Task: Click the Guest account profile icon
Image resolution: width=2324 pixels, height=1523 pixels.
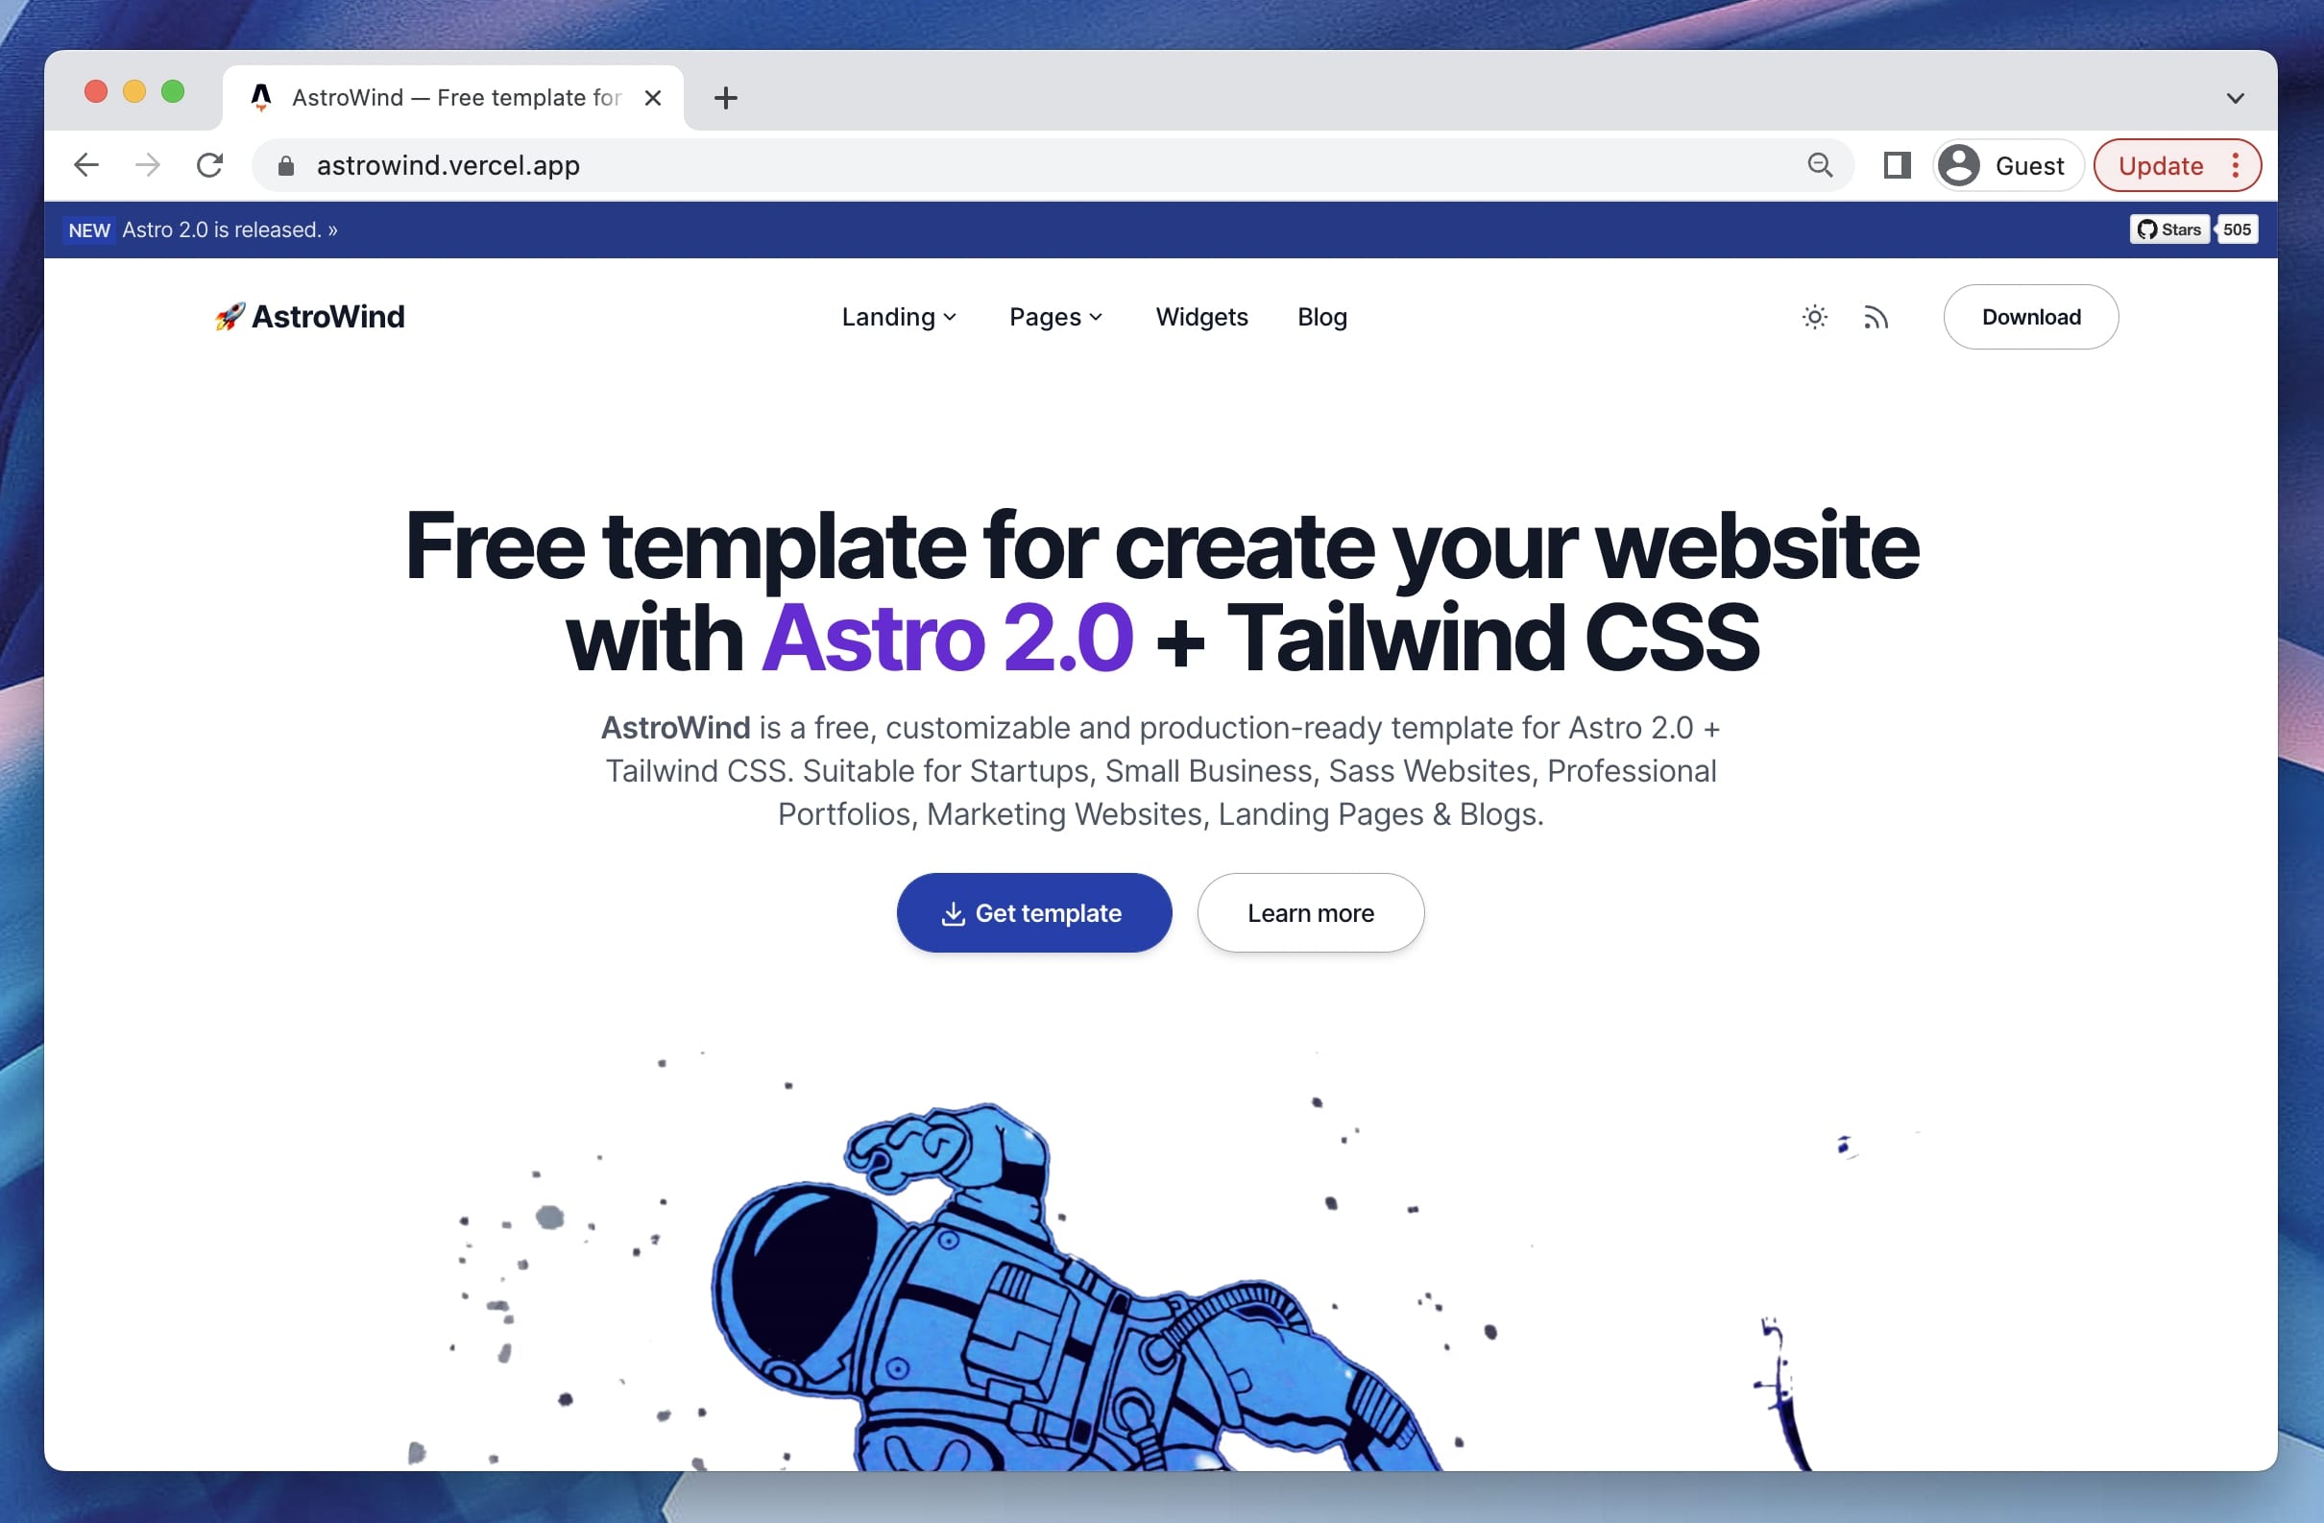Action: (1957, 165)
